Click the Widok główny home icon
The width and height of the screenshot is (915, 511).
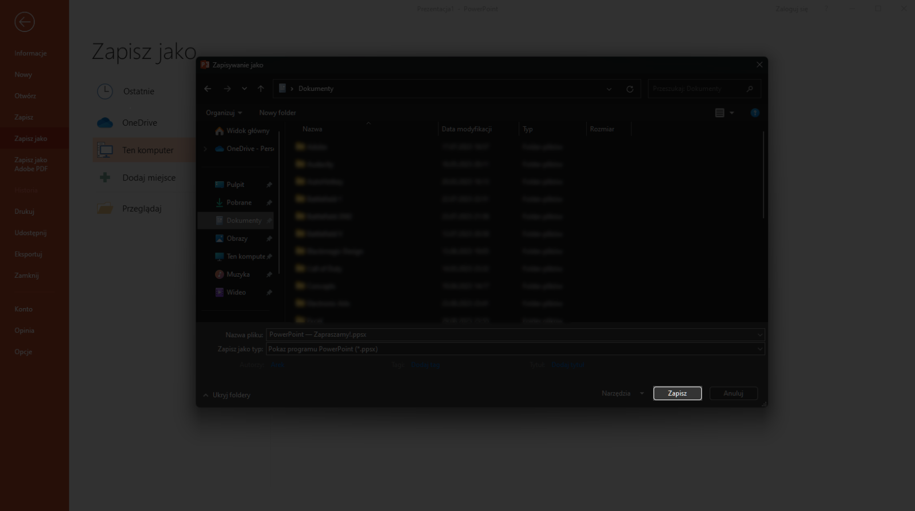click(x=219, y=131)
